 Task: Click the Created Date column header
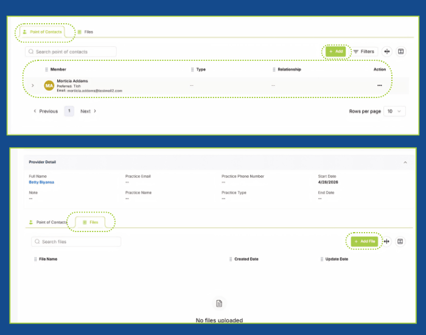tap(246, 259)
